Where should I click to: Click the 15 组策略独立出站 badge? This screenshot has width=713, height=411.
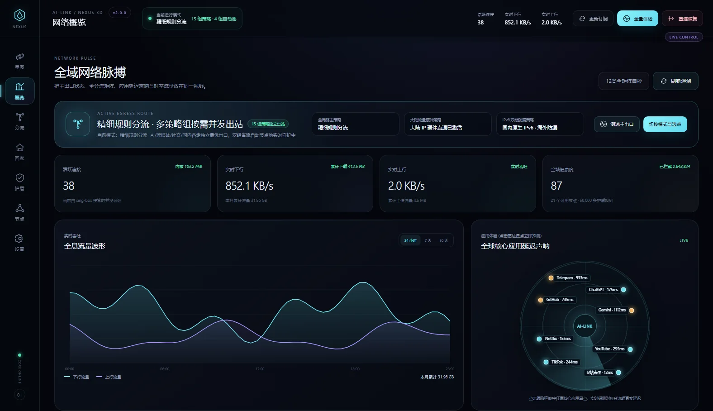tap(268, 124)
